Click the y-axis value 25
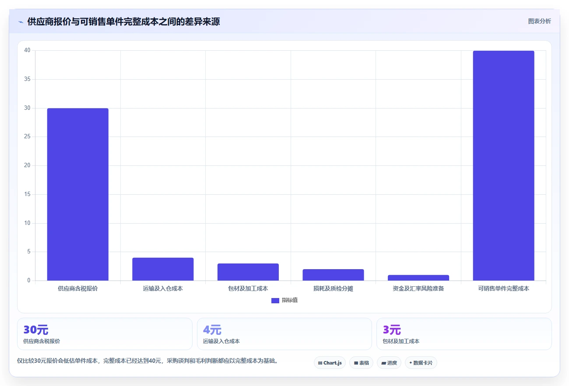The width and height of the screenshot is (569, 386). point(27,137)
